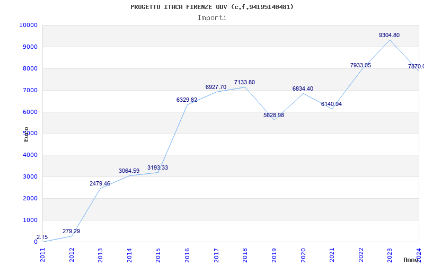Click the 2019 year axis label
Screen dimensions: 424x265
click(x=274, y=253)
